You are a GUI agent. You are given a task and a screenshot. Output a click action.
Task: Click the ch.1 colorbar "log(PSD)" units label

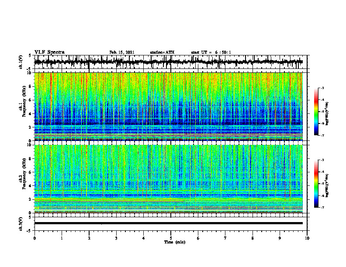pyautogui.click(x=327, y=113)
